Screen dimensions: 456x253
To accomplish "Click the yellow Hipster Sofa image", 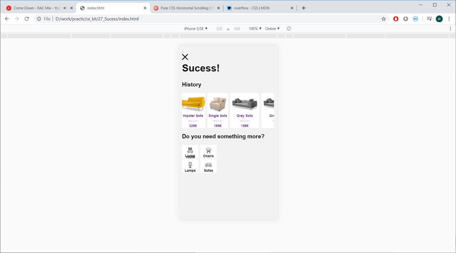I will tap(193, 103).
